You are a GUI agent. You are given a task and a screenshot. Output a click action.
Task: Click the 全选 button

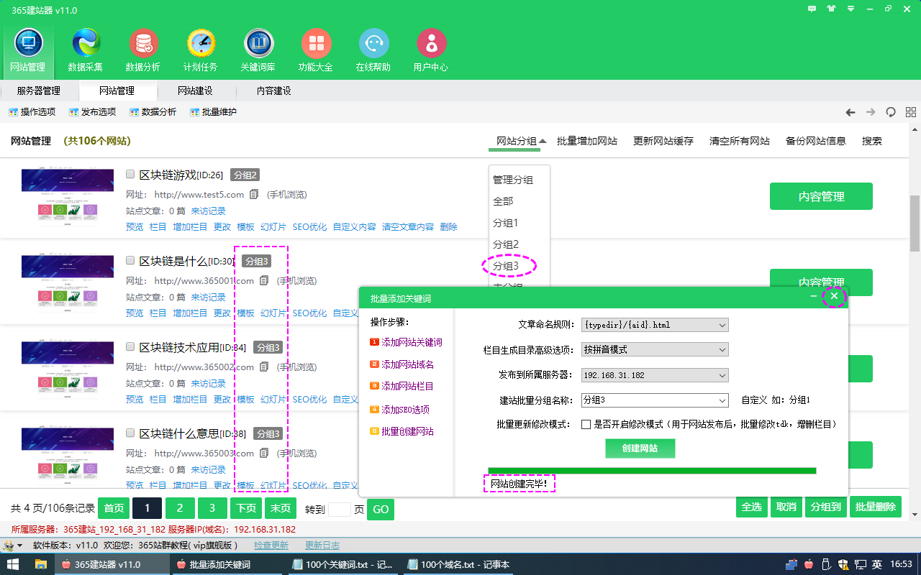[752, 507]
